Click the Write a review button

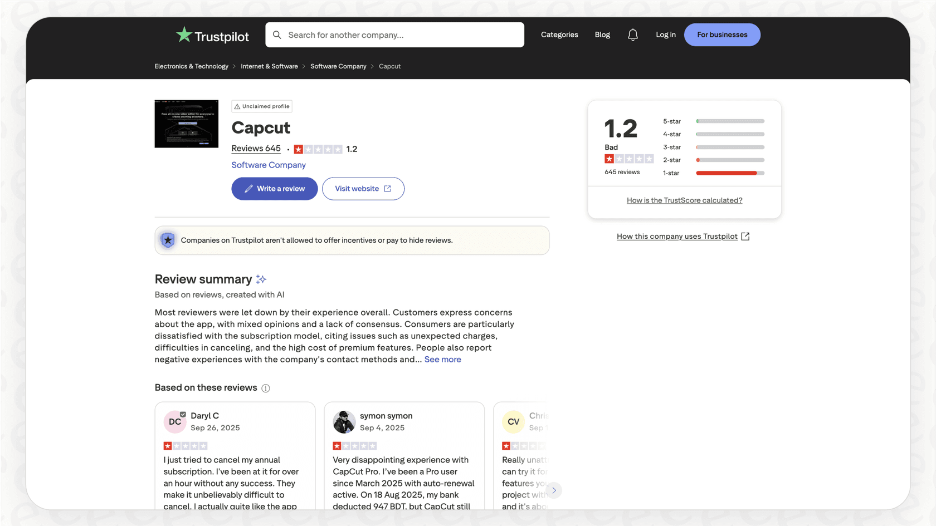pyautogui.click(x=274, y=189)
